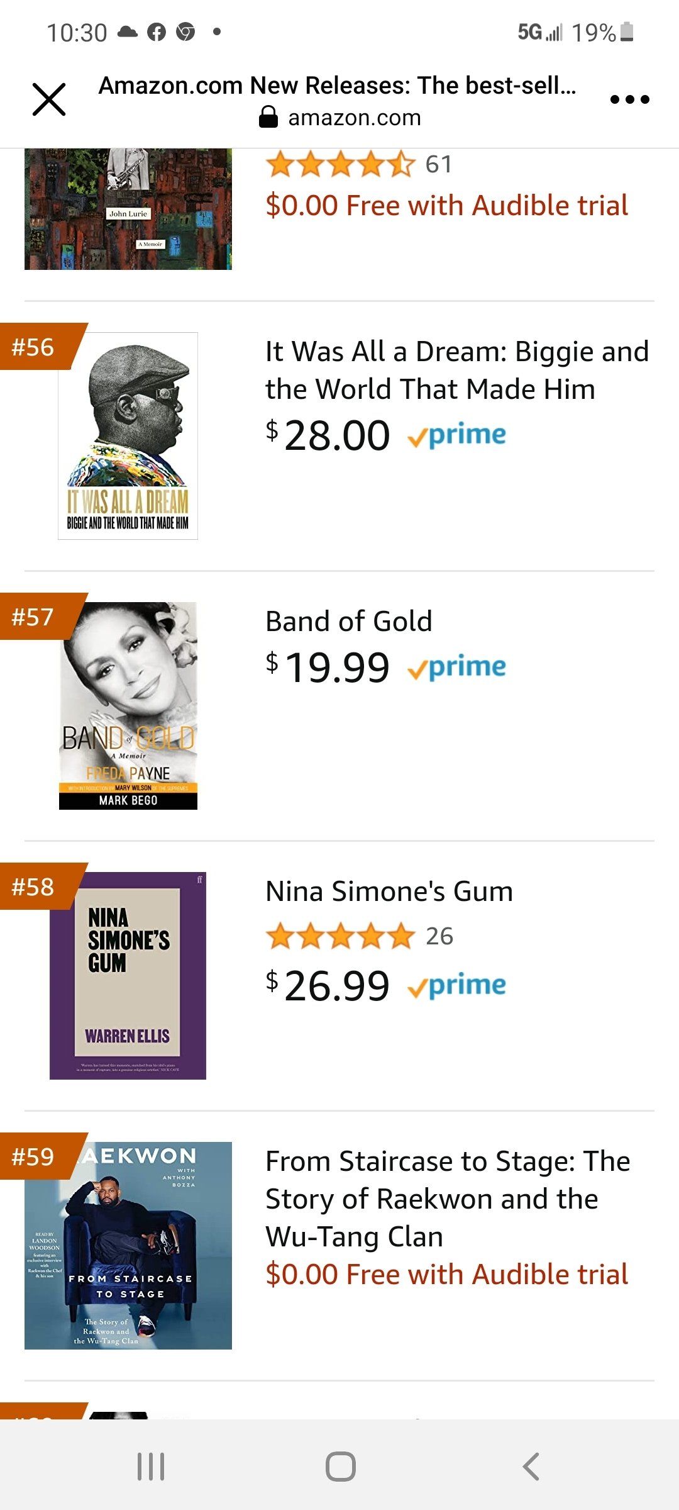Tap the padlock site security icon
The height and width of the screenshot is (1510, 679).
[268, 117]
